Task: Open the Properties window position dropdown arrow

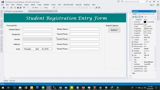Action: (151, 11)
